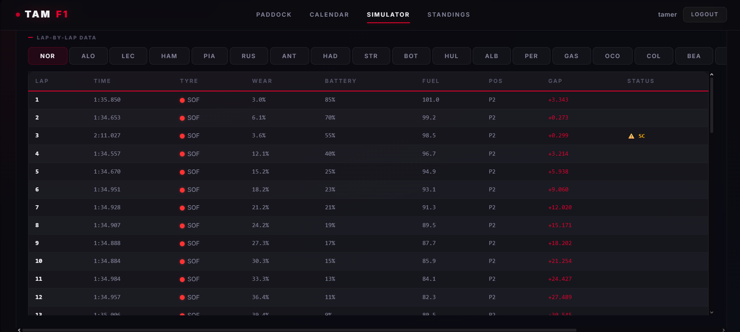This screenshot has width=740, height=332.
Task: Select the PIA driver tab
Action: (210, 56)
